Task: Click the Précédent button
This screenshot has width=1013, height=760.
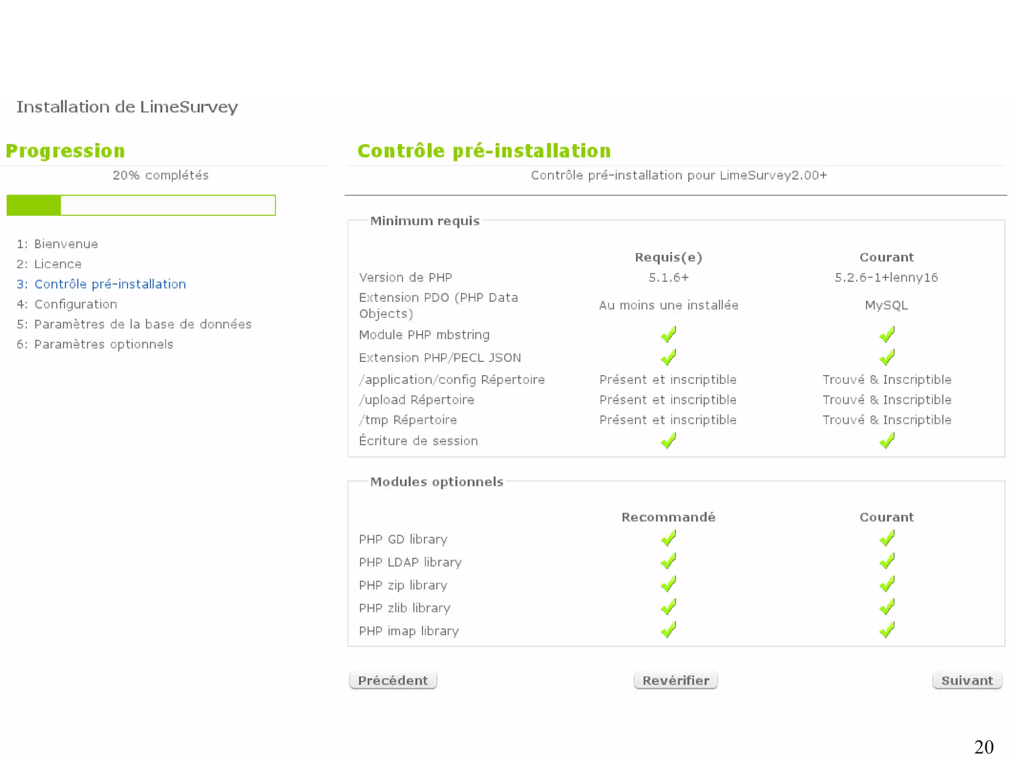Action: click(393, 680)
